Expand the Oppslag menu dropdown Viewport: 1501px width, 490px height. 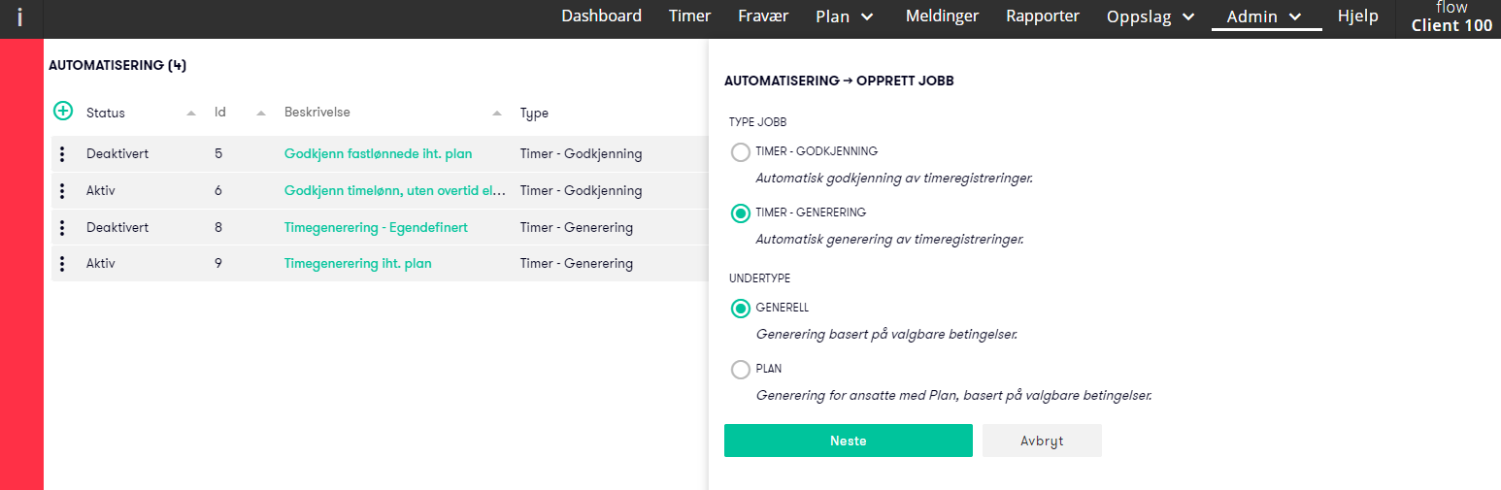[1151, 16]
